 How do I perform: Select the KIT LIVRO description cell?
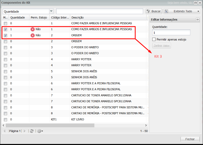[x=77, y=119]
